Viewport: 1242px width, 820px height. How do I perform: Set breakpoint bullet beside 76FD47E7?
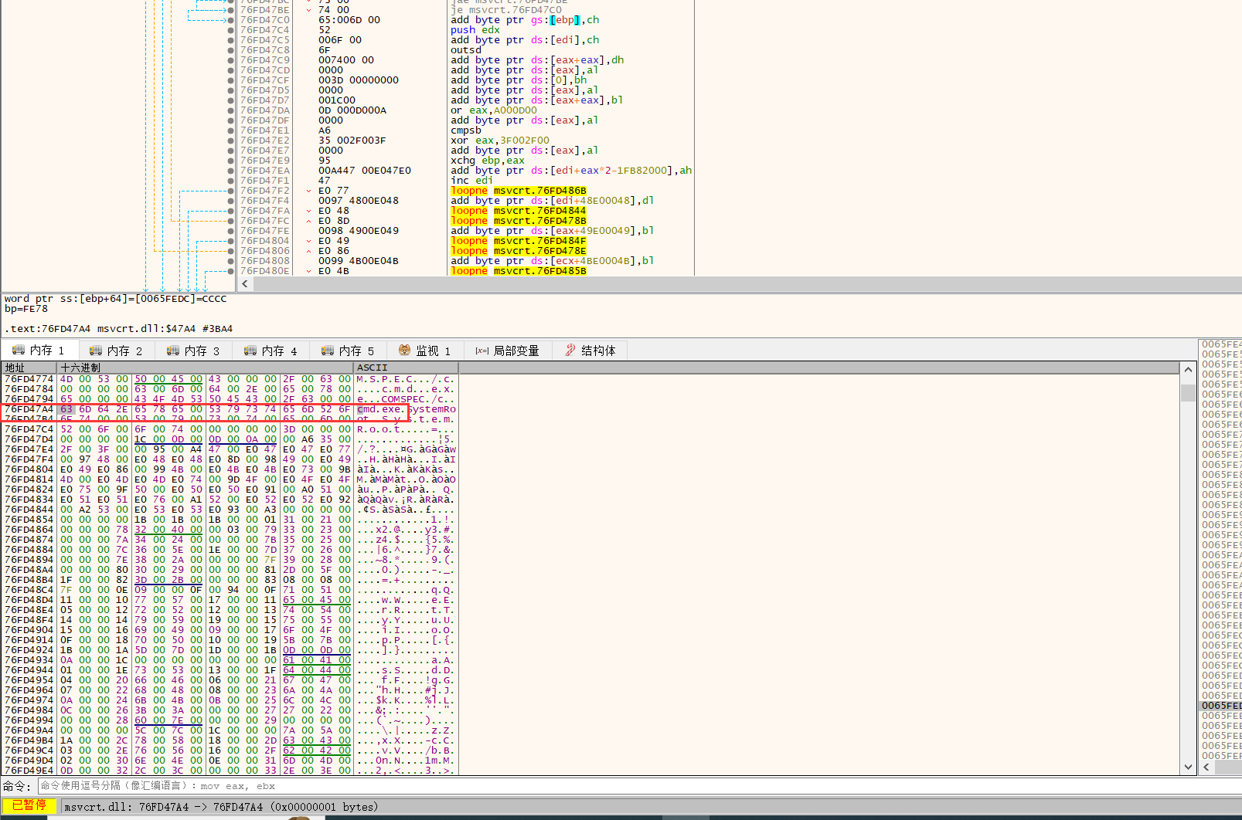tap(230, 151)
